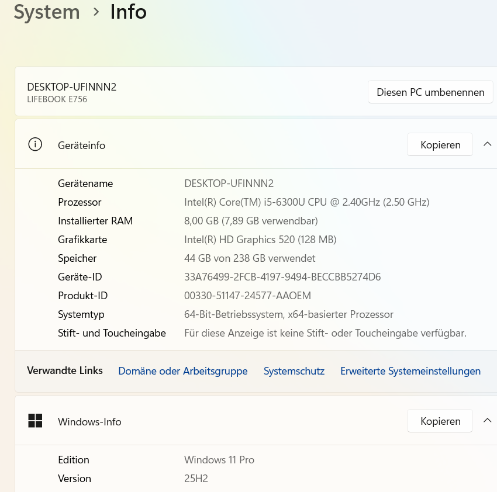Collapse the Windows-Info section chevron
497x492 pixels.
coord(487,420)
